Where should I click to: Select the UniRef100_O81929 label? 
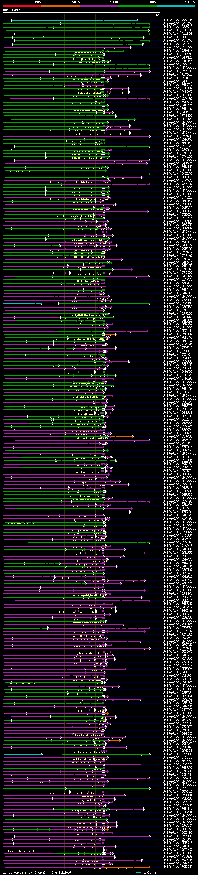pyautogui.click(x=177, y=44)
